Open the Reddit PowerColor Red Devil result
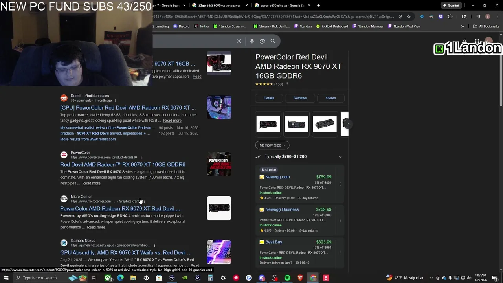Viewport: 503px width, 283px height. pos(128,108)
